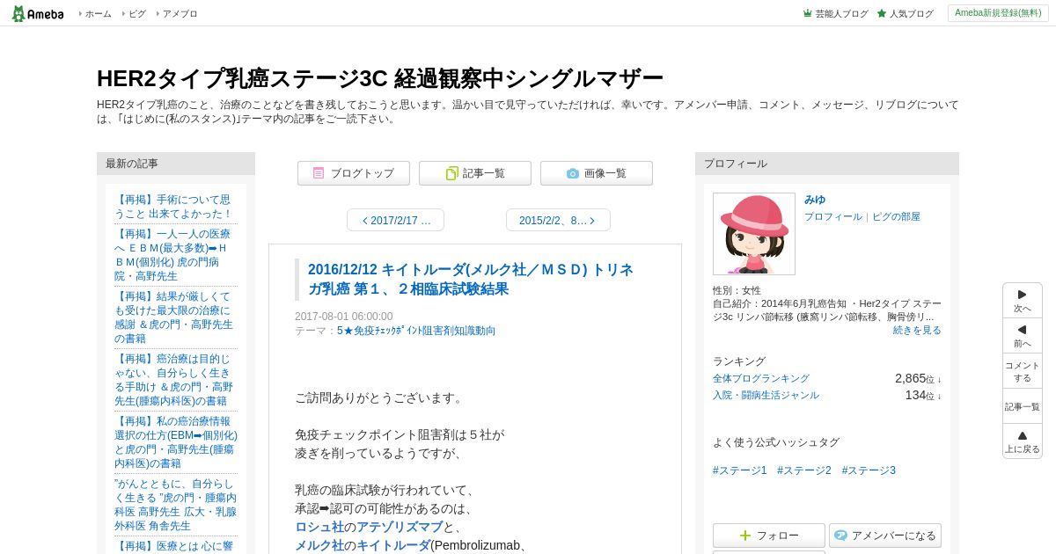Open 入院・闘病生活ジャンル ranking link
The width and height of the screenshot is (1056, 554).
click(766, 395)
